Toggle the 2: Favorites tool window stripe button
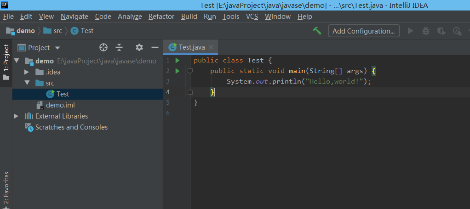The image size is (470, 209). (6, 190)
